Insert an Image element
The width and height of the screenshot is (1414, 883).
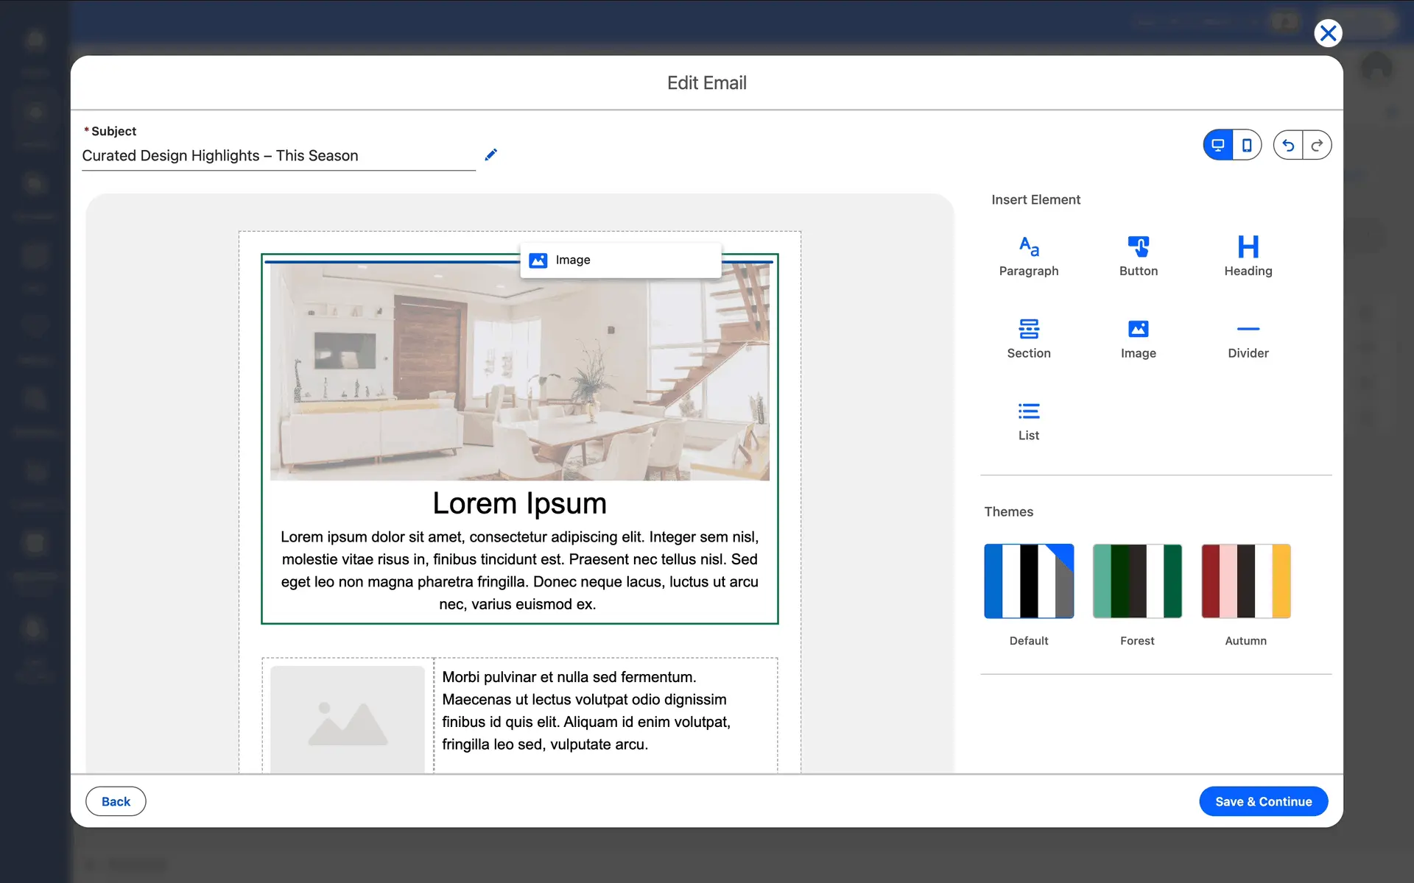pyautogui.click(x=1138, y=338)
